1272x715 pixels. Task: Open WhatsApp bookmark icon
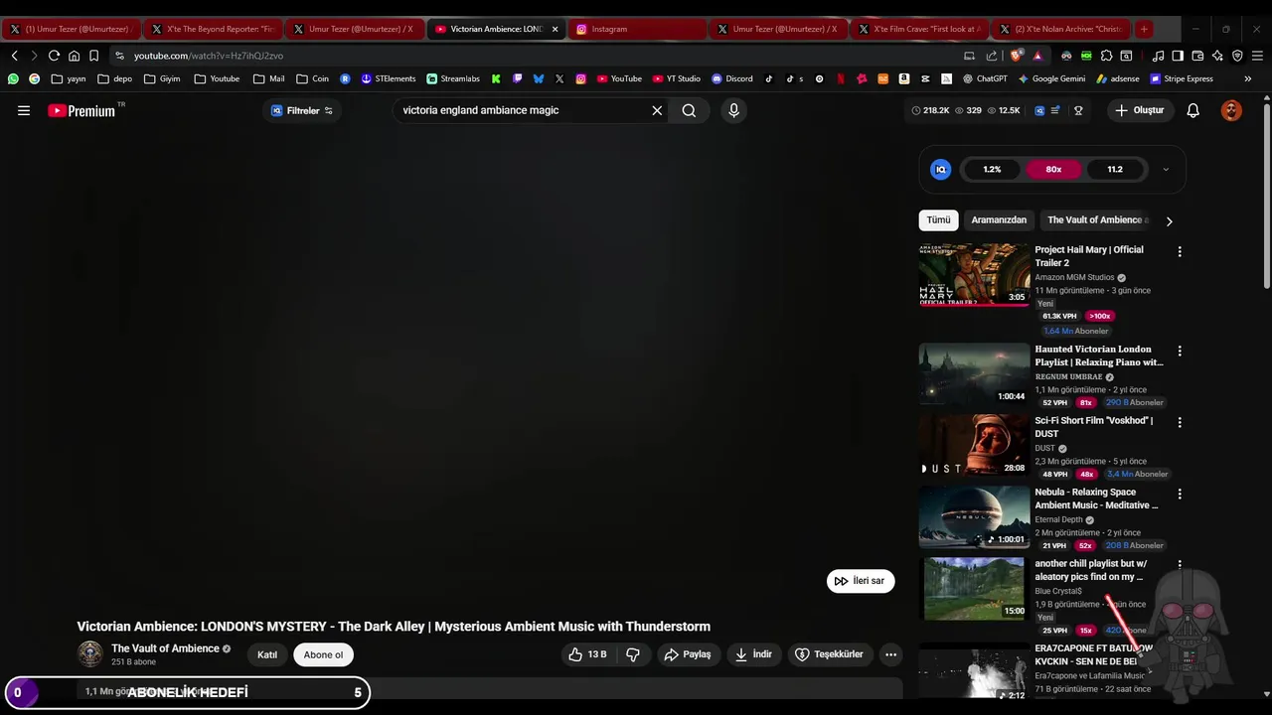pyautogui.click(x=13, y=78)
